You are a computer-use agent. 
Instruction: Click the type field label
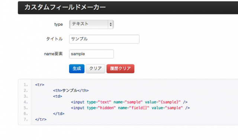(58, 24)
